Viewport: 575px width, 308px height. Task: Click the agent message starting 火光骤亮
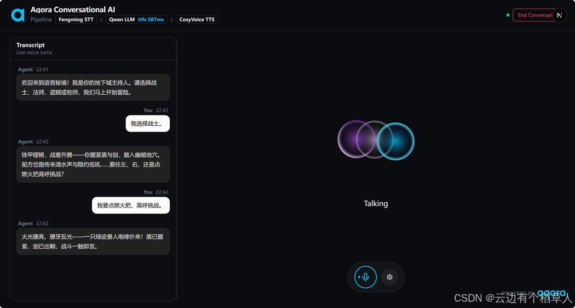93,242
